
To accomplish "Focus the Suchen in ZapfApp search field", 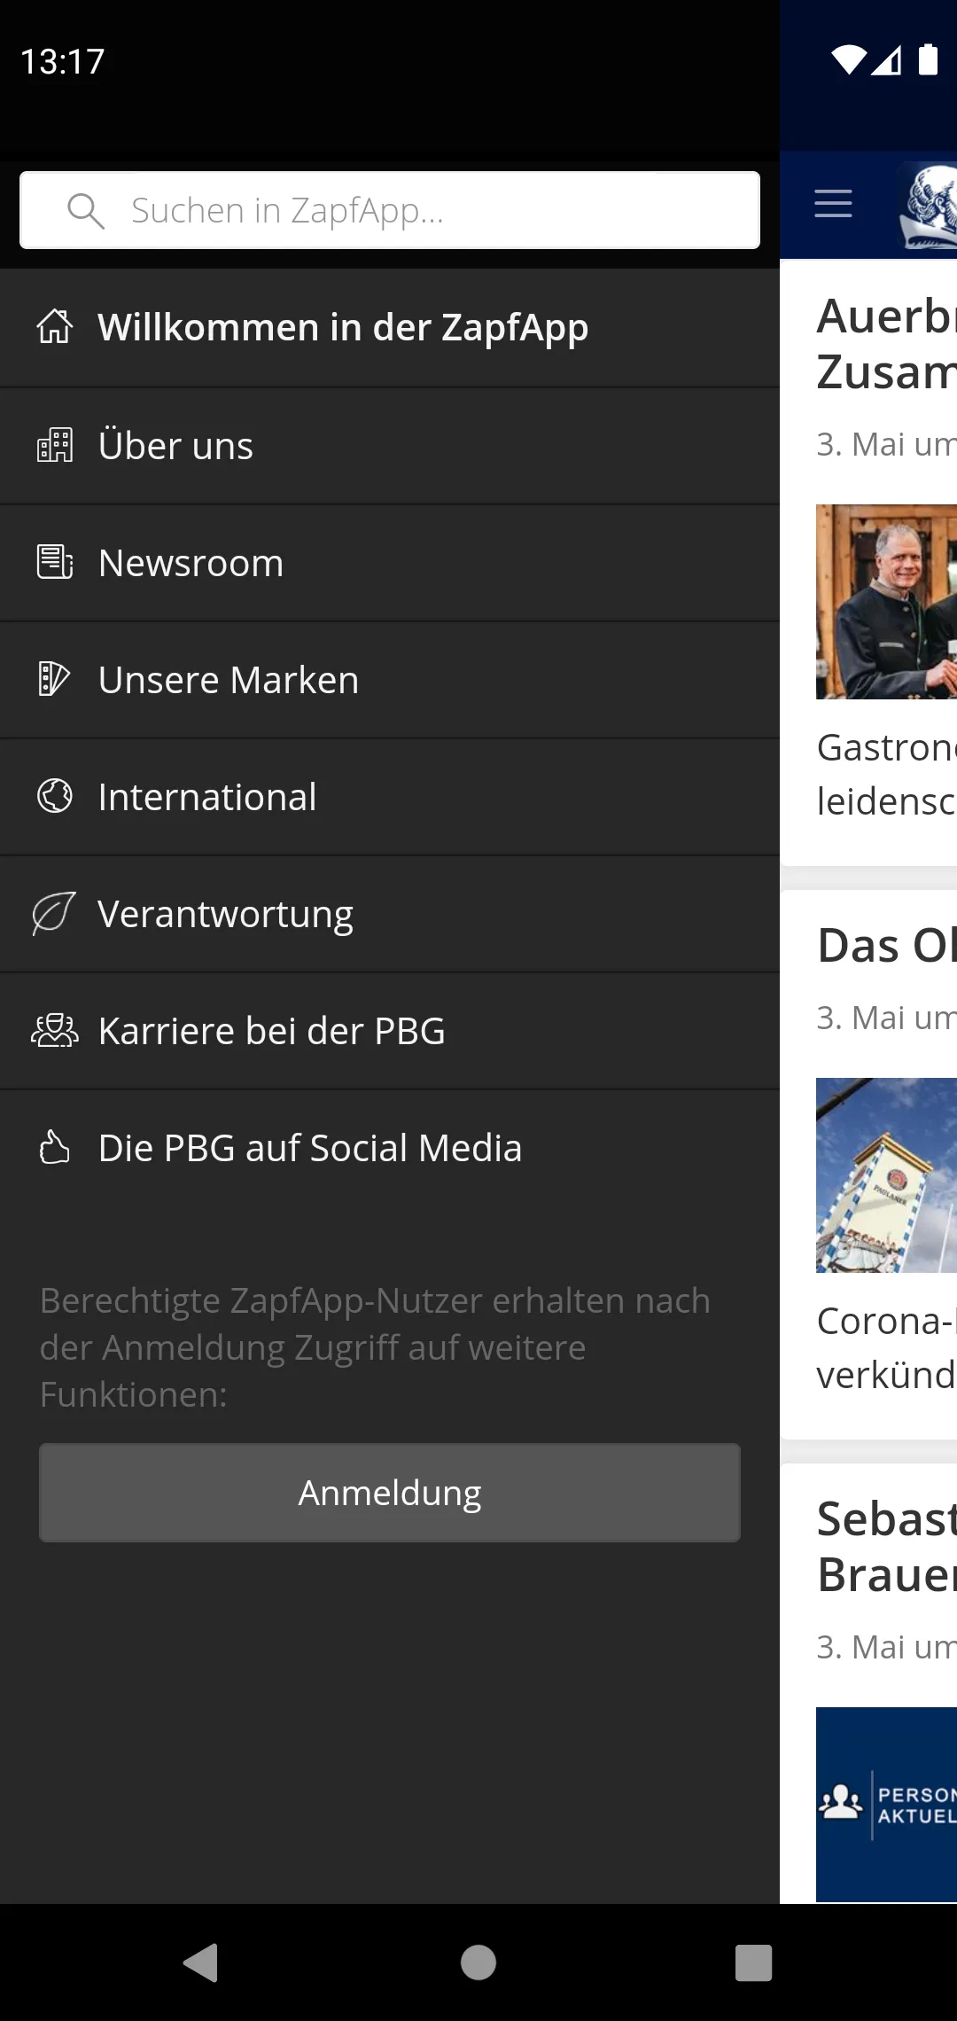I will (x=390, y=210).
